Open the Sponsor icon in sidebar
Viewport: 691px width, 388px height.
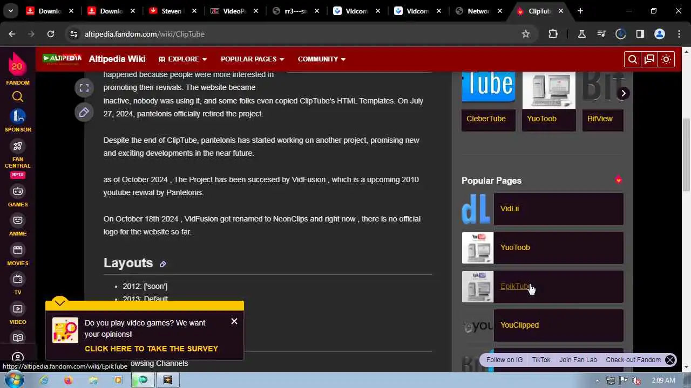coord(18,116)
